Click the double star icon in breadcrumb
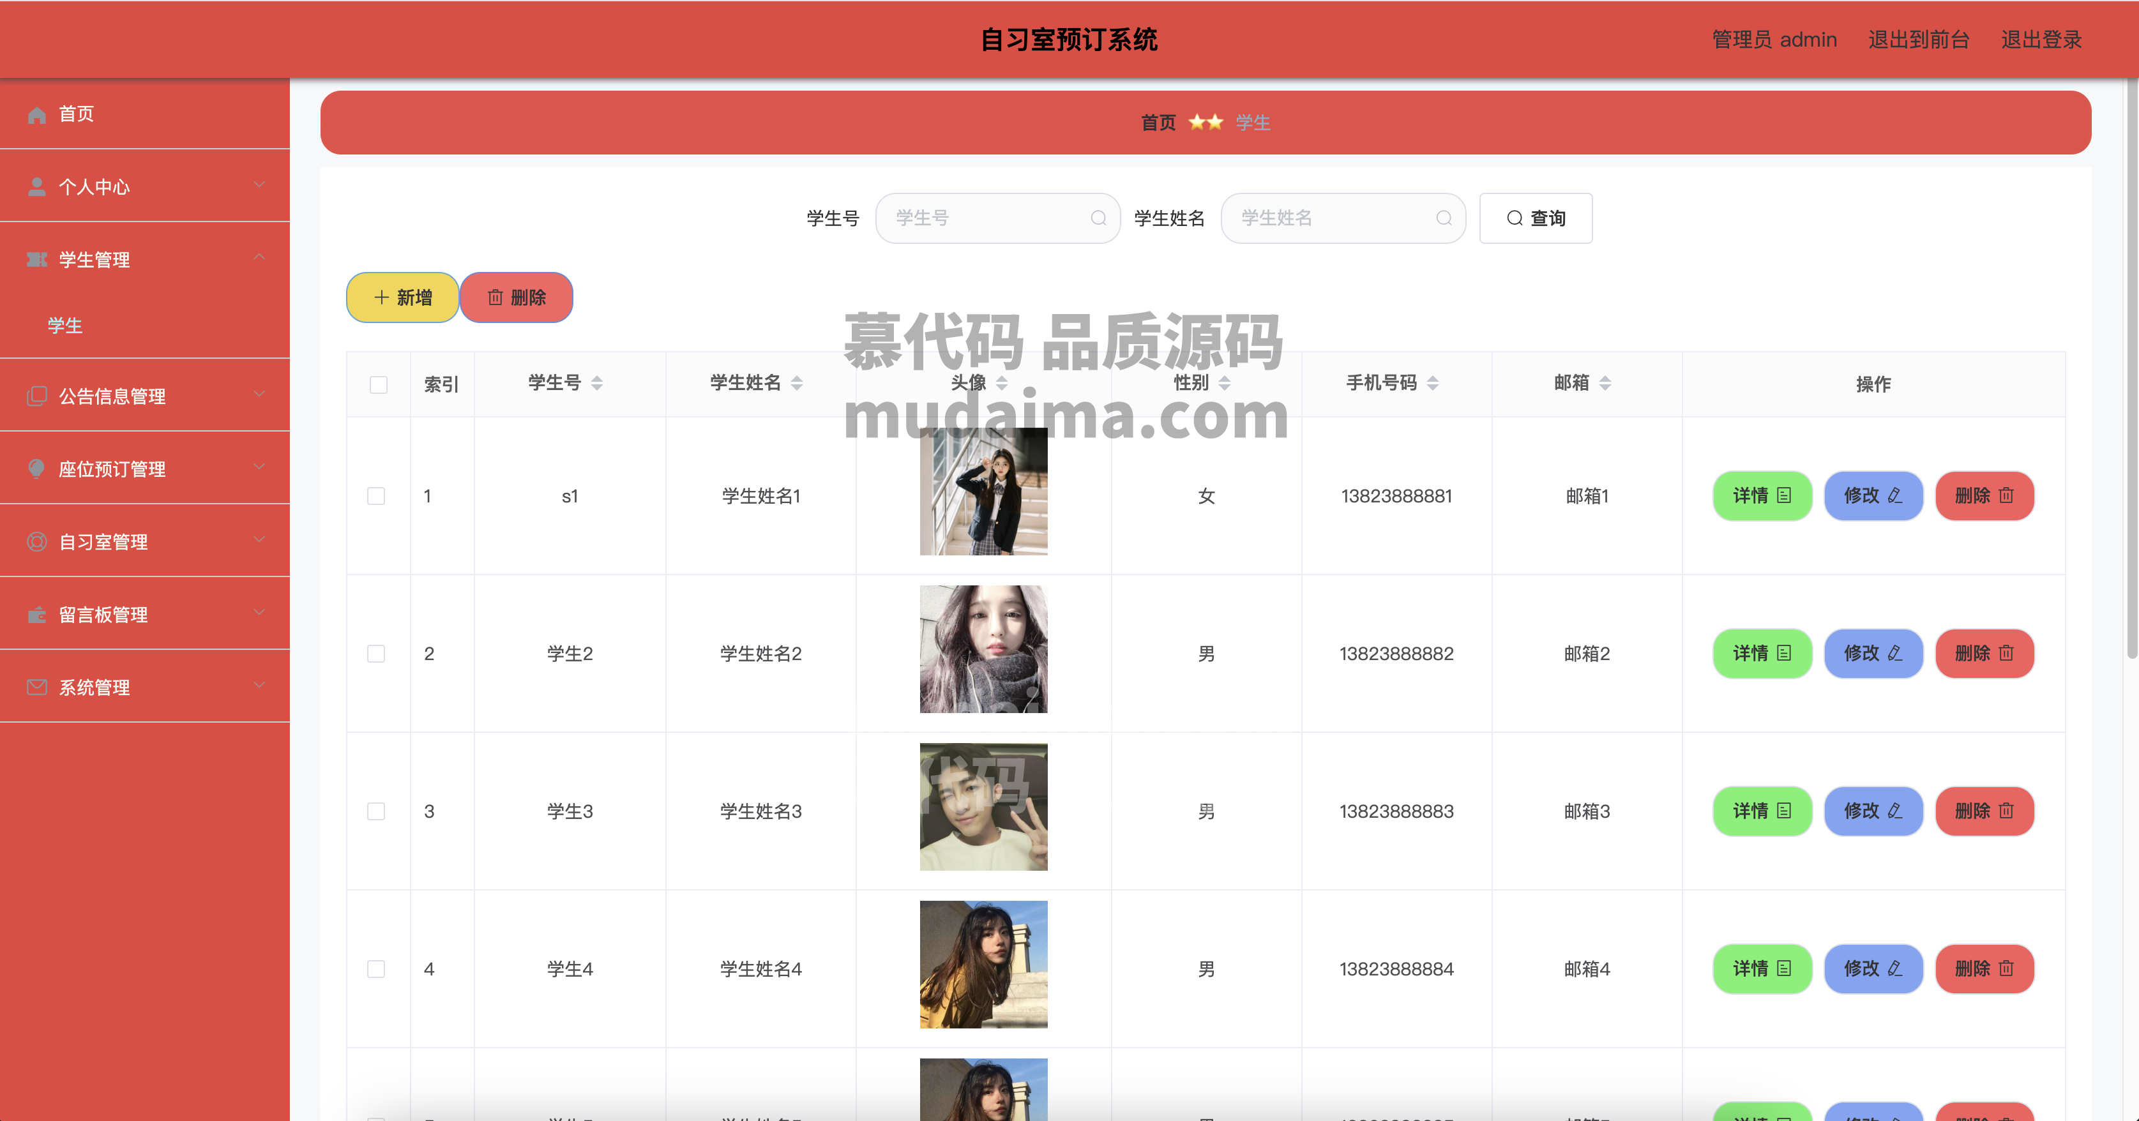This screenshot has width=2139, height=1121. [1206, 123]
